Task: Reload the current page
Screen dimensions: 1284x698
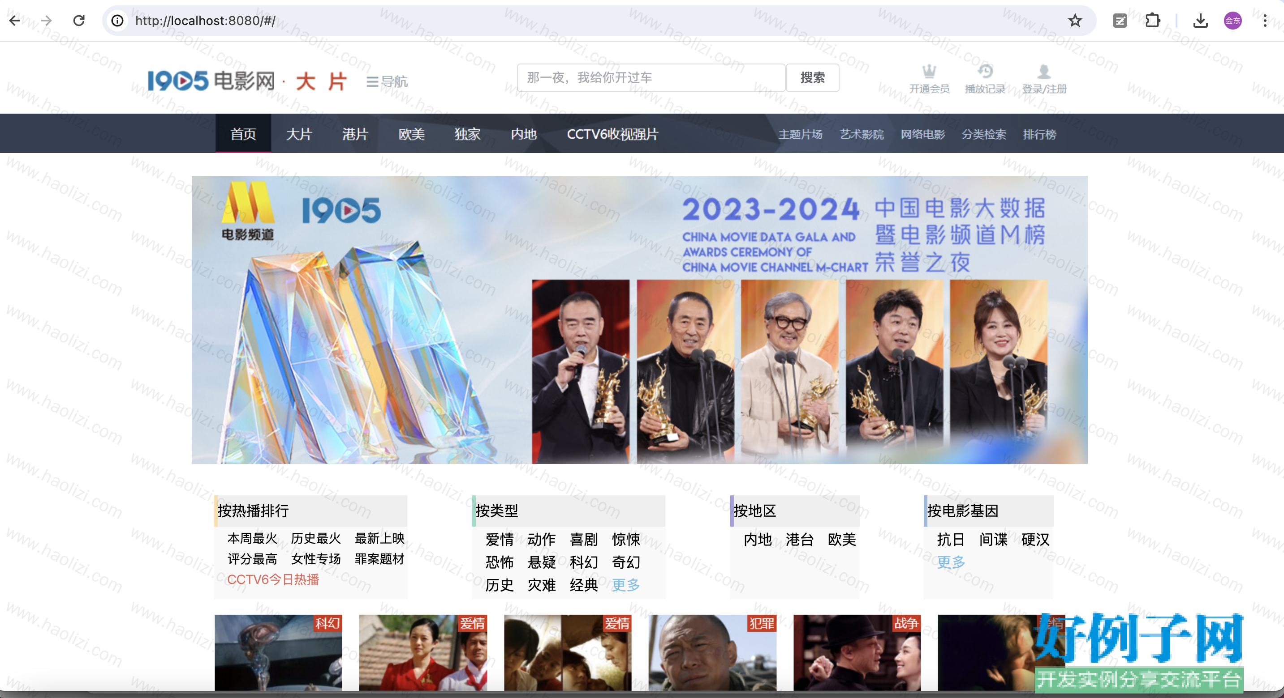Action: pos(79,21)
